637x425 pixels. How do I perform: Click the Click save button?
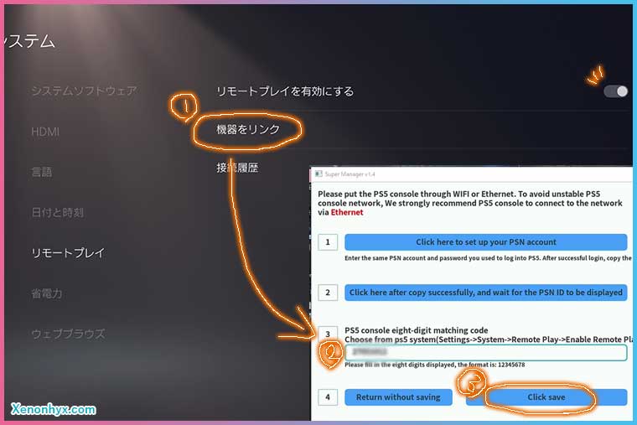(546, 397)
